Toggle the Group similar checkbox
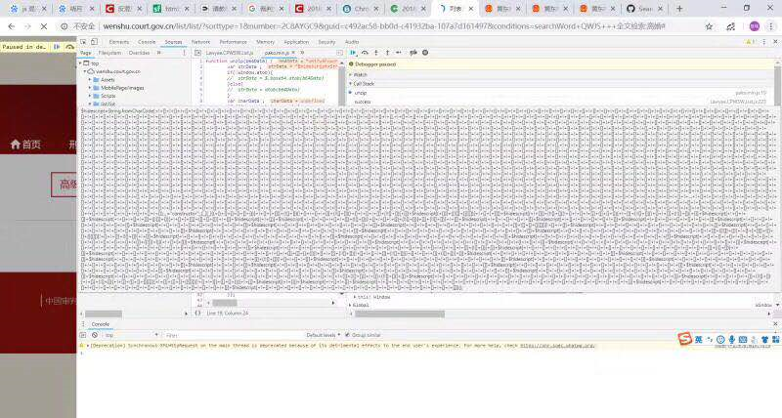Screen dimensions: 782x418 [348, 335]
